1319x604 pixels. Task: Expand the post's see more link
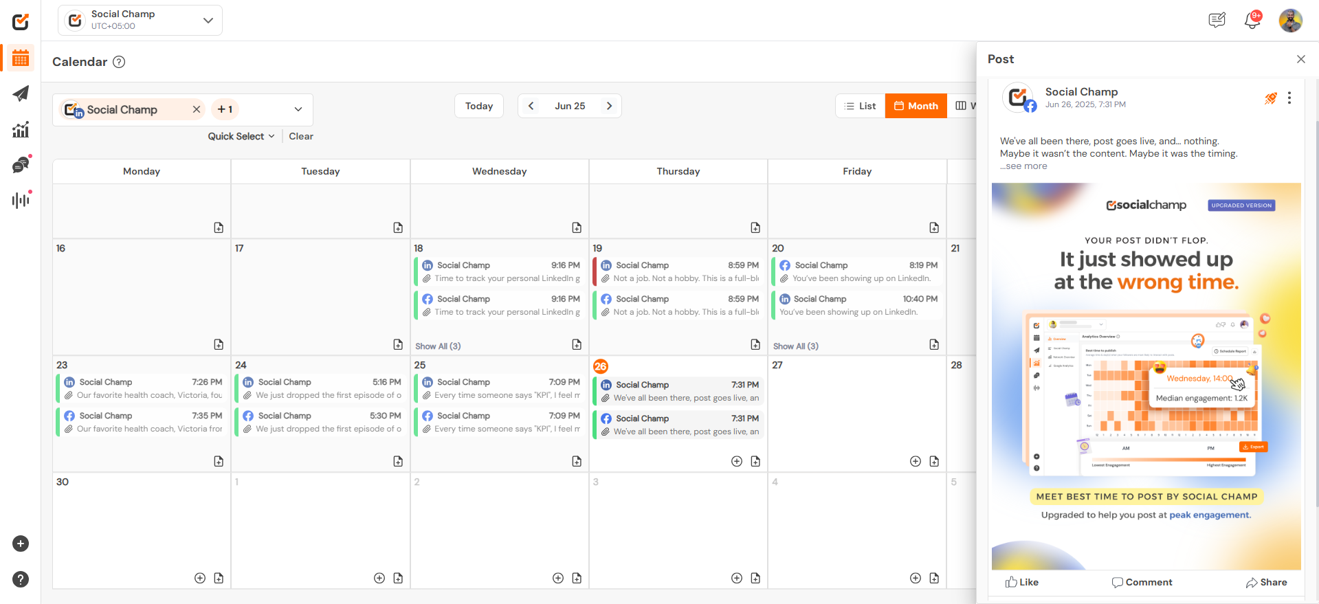1026,166
